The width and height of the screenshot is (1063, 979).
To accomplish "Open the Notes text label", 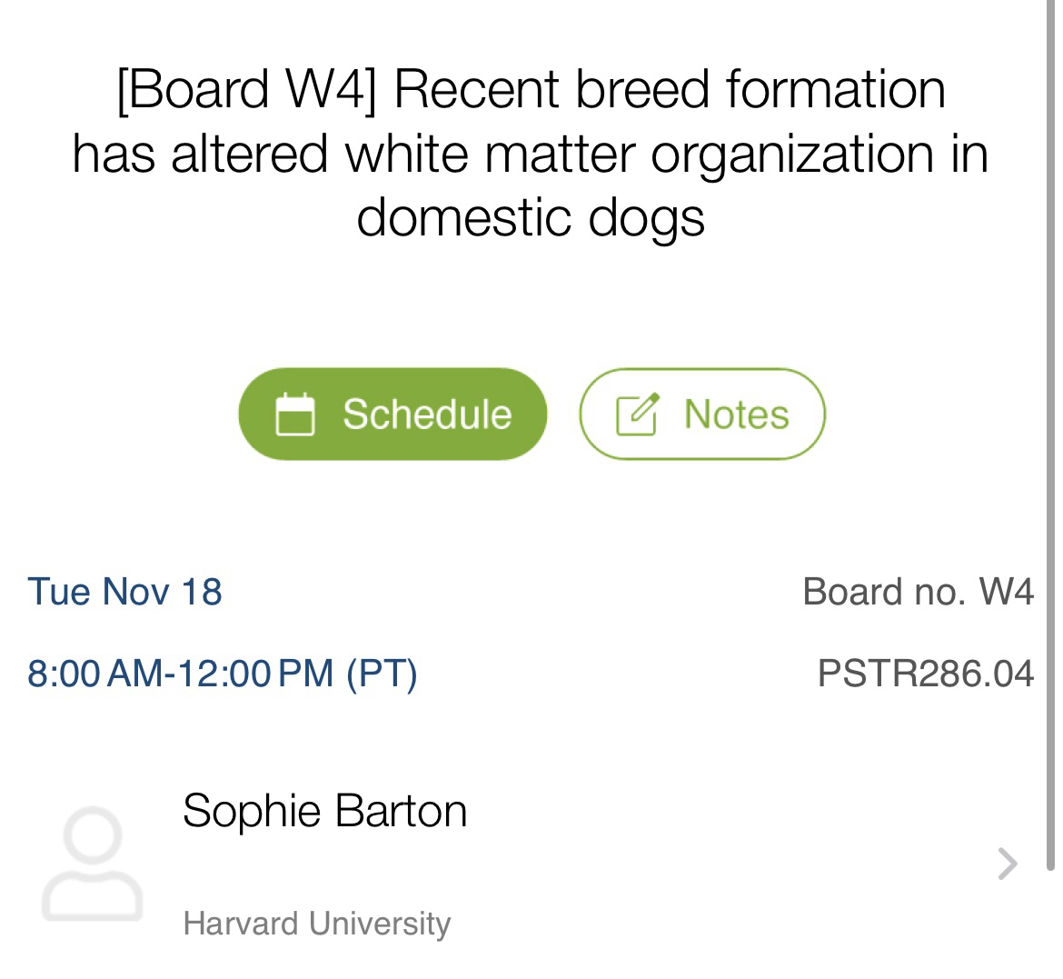I will [736, 415].
